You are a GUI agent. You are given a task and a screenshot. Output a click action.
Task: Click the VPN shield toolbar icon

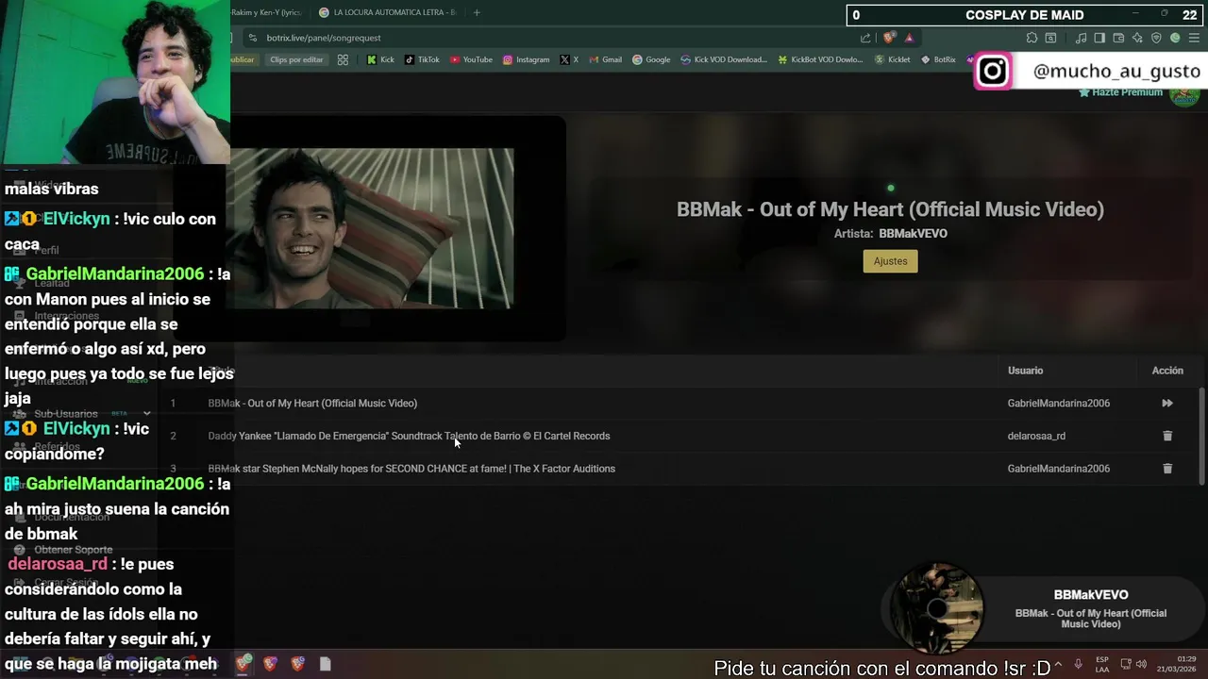1156,38
